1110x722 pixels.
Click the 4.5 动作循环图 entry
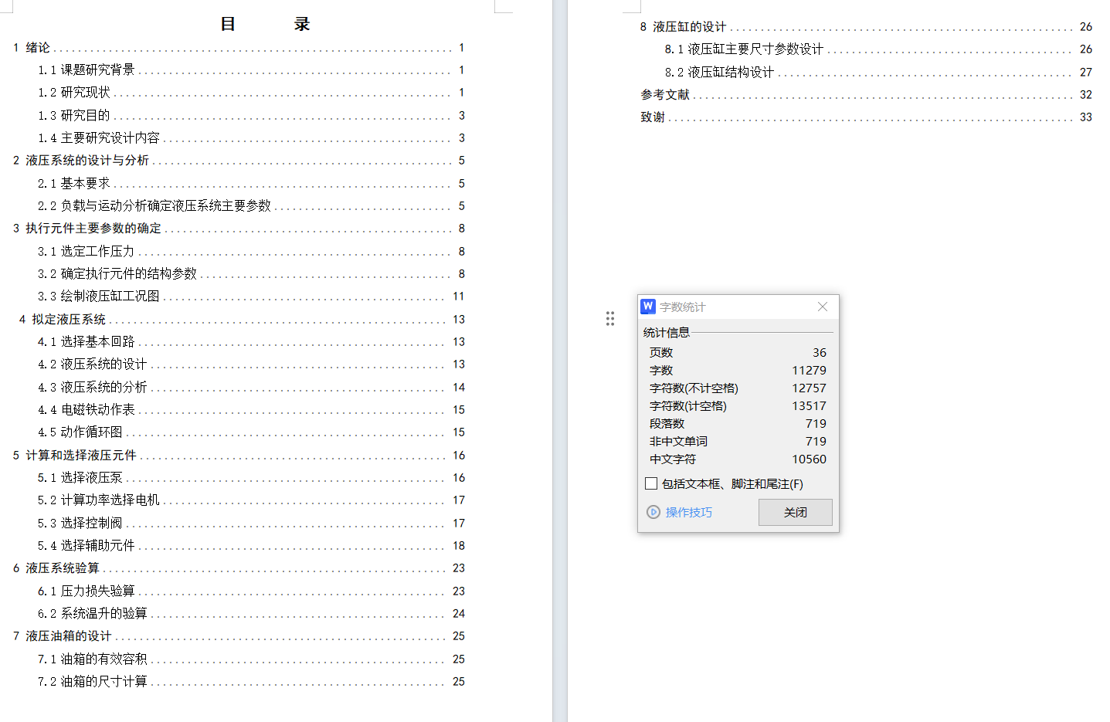(251, 432)
